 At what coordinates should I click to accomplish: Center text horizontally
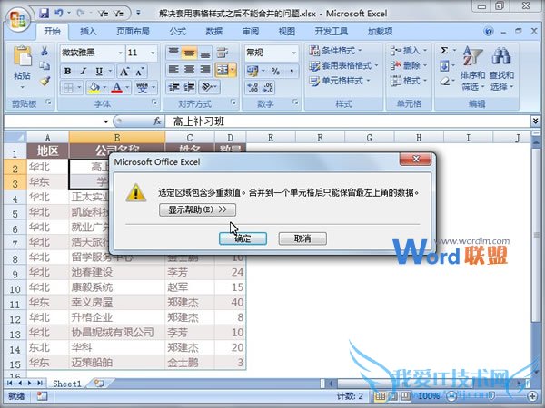[x=189, y=70]
